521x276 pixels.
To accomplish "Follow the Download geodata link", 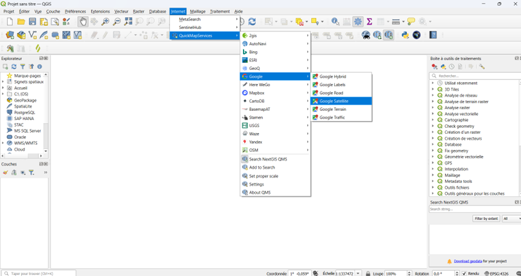I will (467, 261).
